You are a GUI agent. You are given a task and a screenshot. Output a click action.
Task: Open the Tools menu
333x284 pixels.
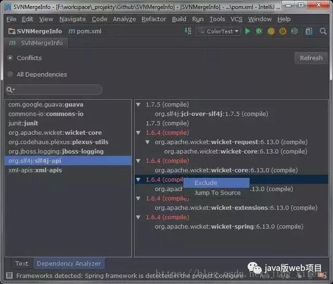pyautogui.click(x=217, y=19)
